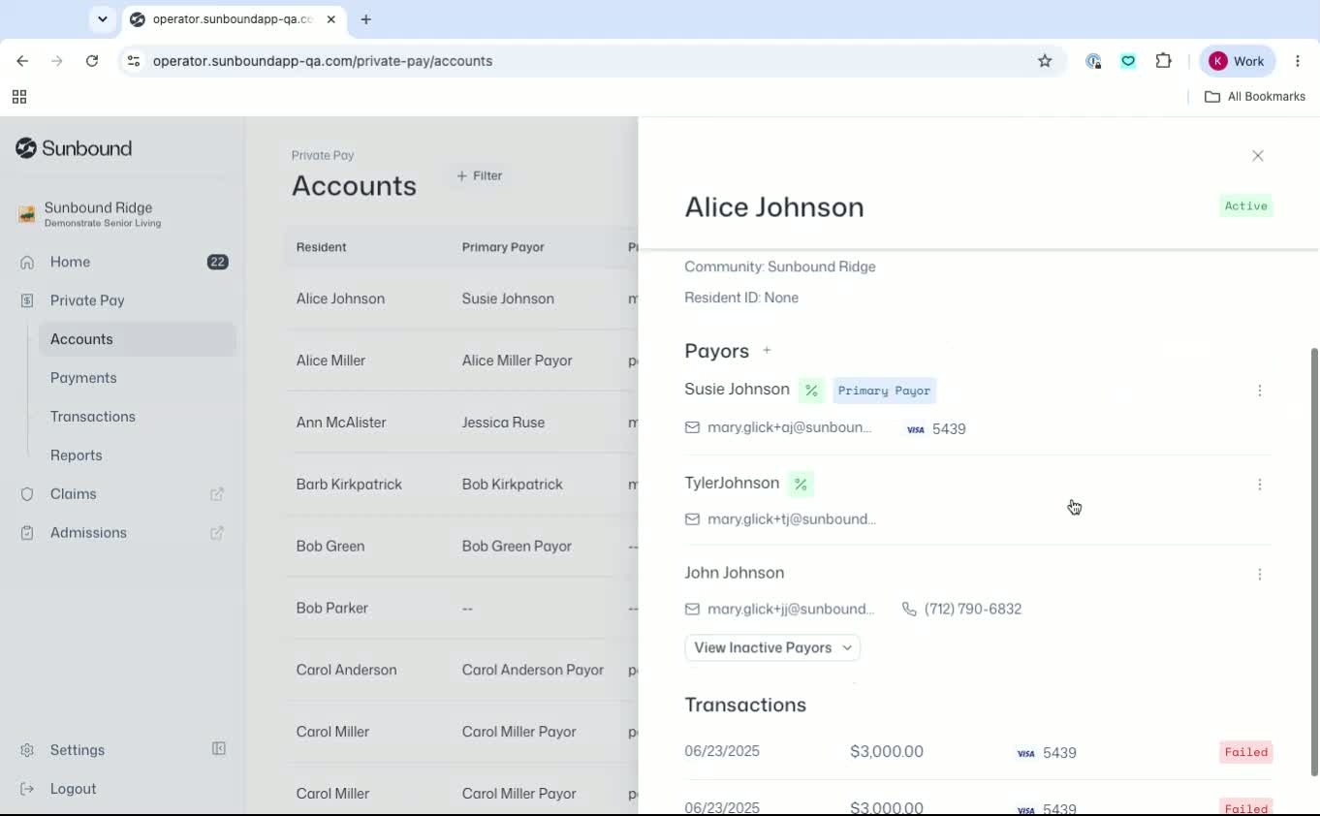Open apps grid in bookmarks bar

point(19,97)
